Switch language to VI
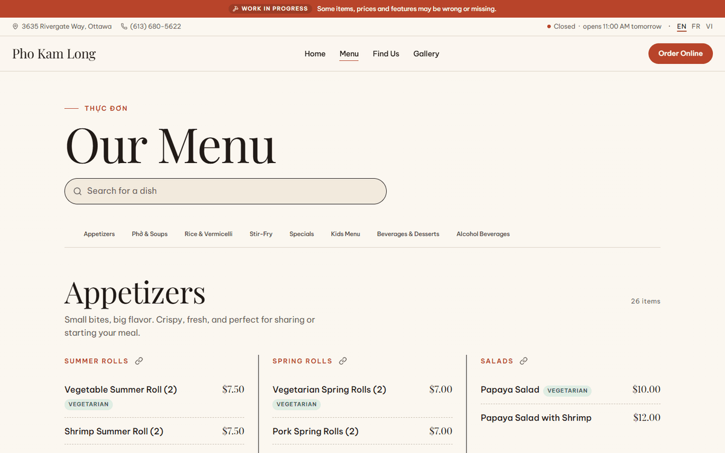This screenshot has height=453, width=725. point(709,27)
